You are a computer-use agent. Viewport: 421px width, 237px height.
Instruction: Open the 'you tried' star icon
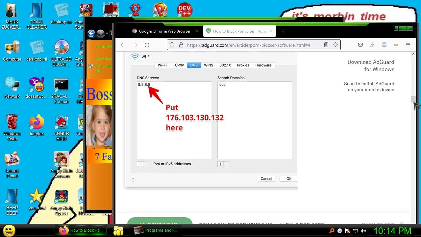point(37,199)
